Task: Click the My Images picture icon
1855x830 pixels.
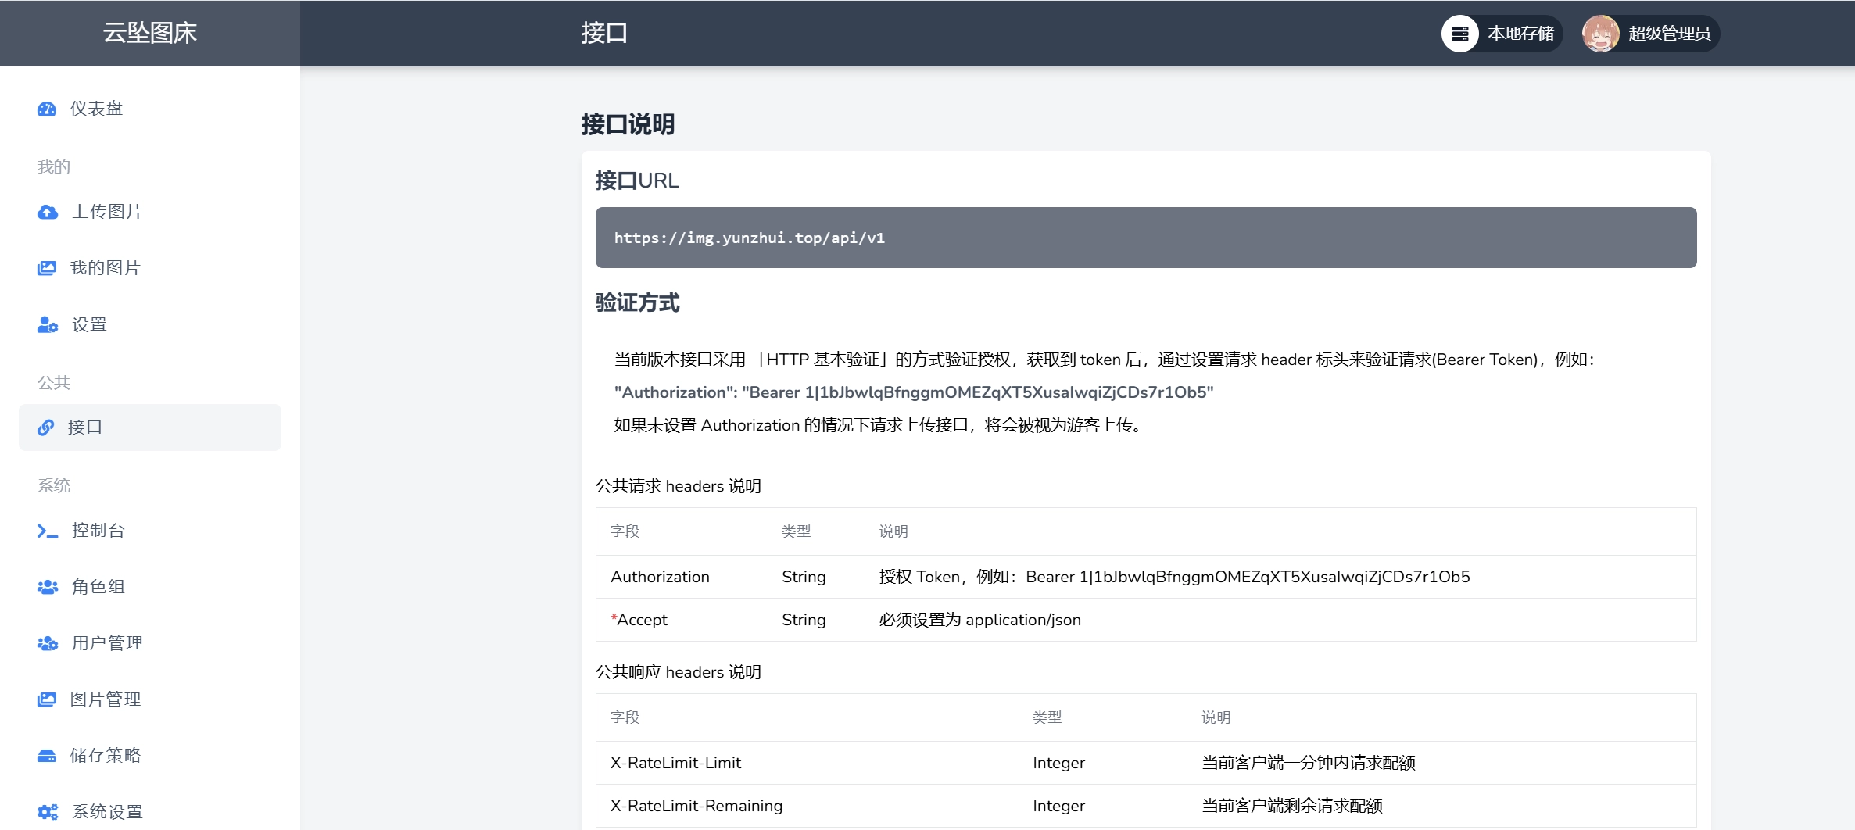Action: (x=47, y=268)
